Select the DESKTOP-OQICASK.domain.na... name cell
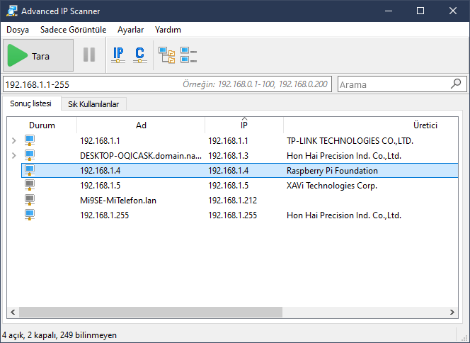470x343 pixels. (x=141, y=156)
